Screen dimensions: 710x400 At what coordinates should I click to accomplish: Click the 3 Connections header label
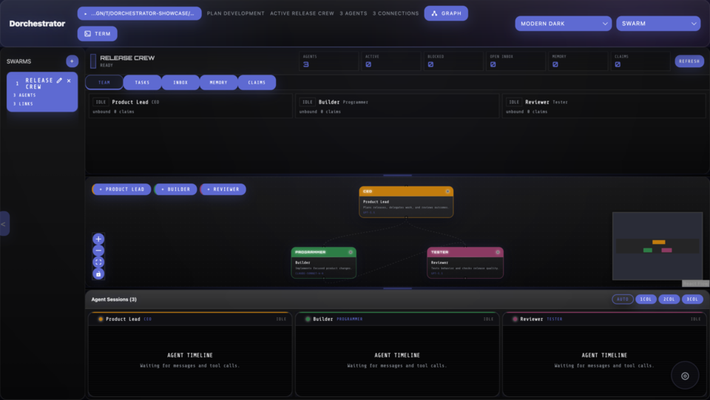coord(396,13)
